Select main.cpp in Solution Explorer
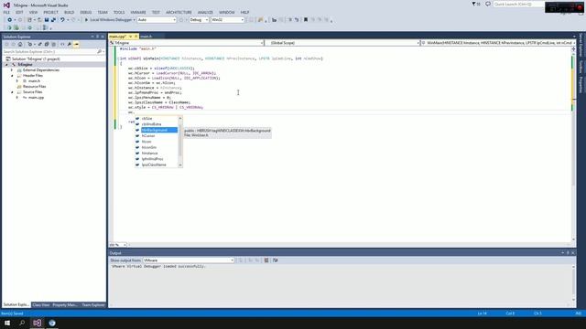This screenshot has width=586, height=329. click(x=37, y=98)
